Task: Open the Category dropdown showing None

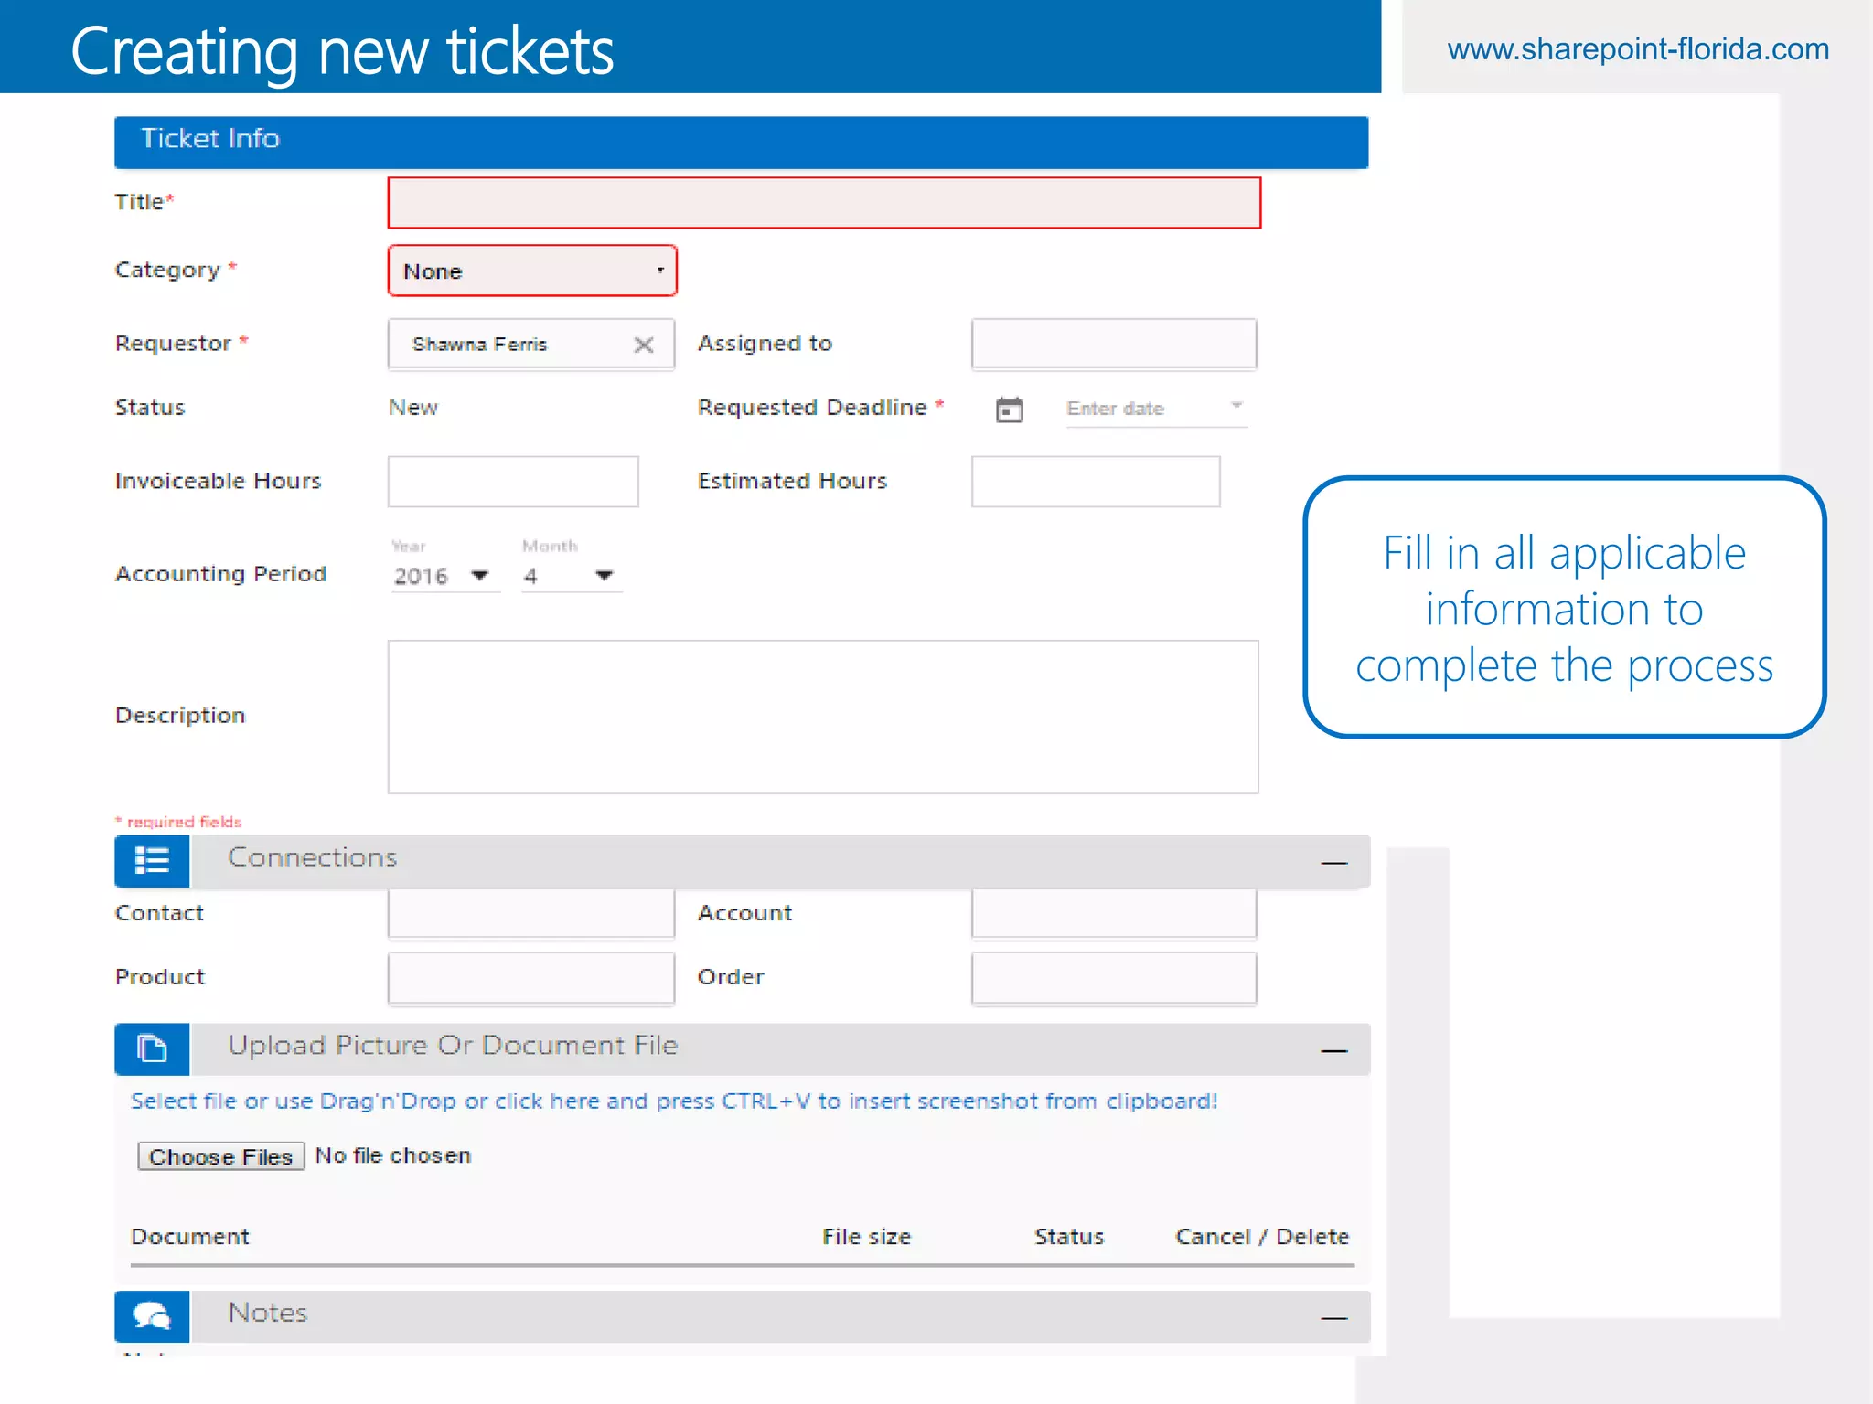Action: pyautogui.click(x=532, y=271)
